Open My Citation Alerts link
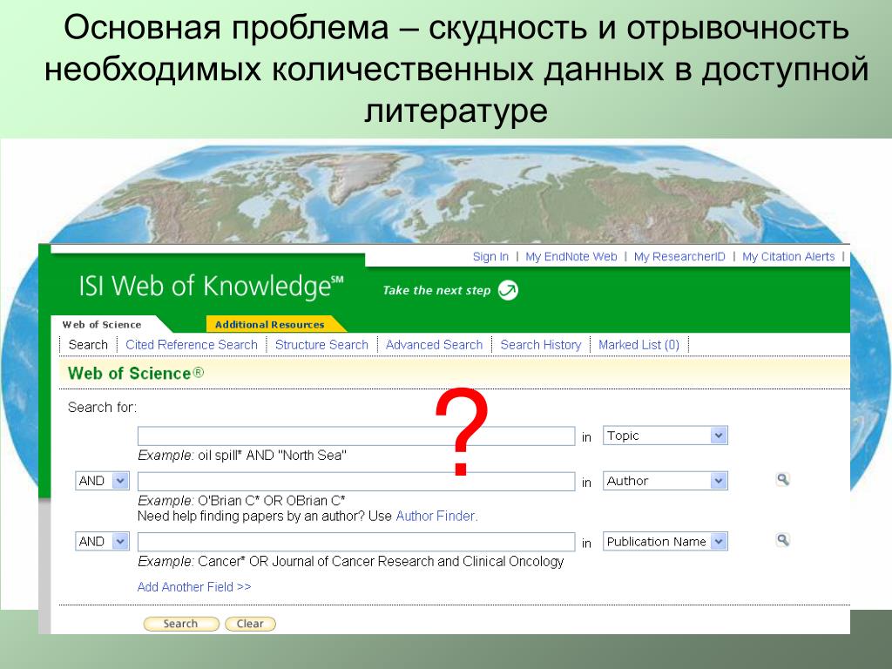 coord(788,257)
